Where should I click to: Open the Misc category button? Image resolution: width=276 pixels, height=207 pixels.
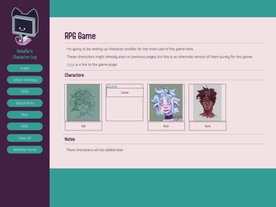pyautogui.click(x=25, y=114)
